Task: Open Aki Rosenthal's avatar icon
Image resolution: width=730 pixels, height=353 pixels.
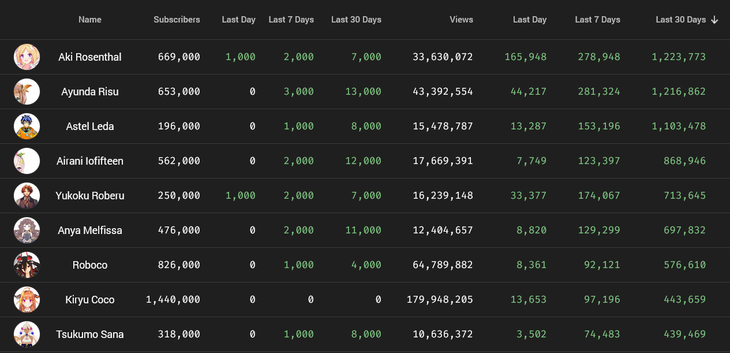Action: [x=27, y=57]
